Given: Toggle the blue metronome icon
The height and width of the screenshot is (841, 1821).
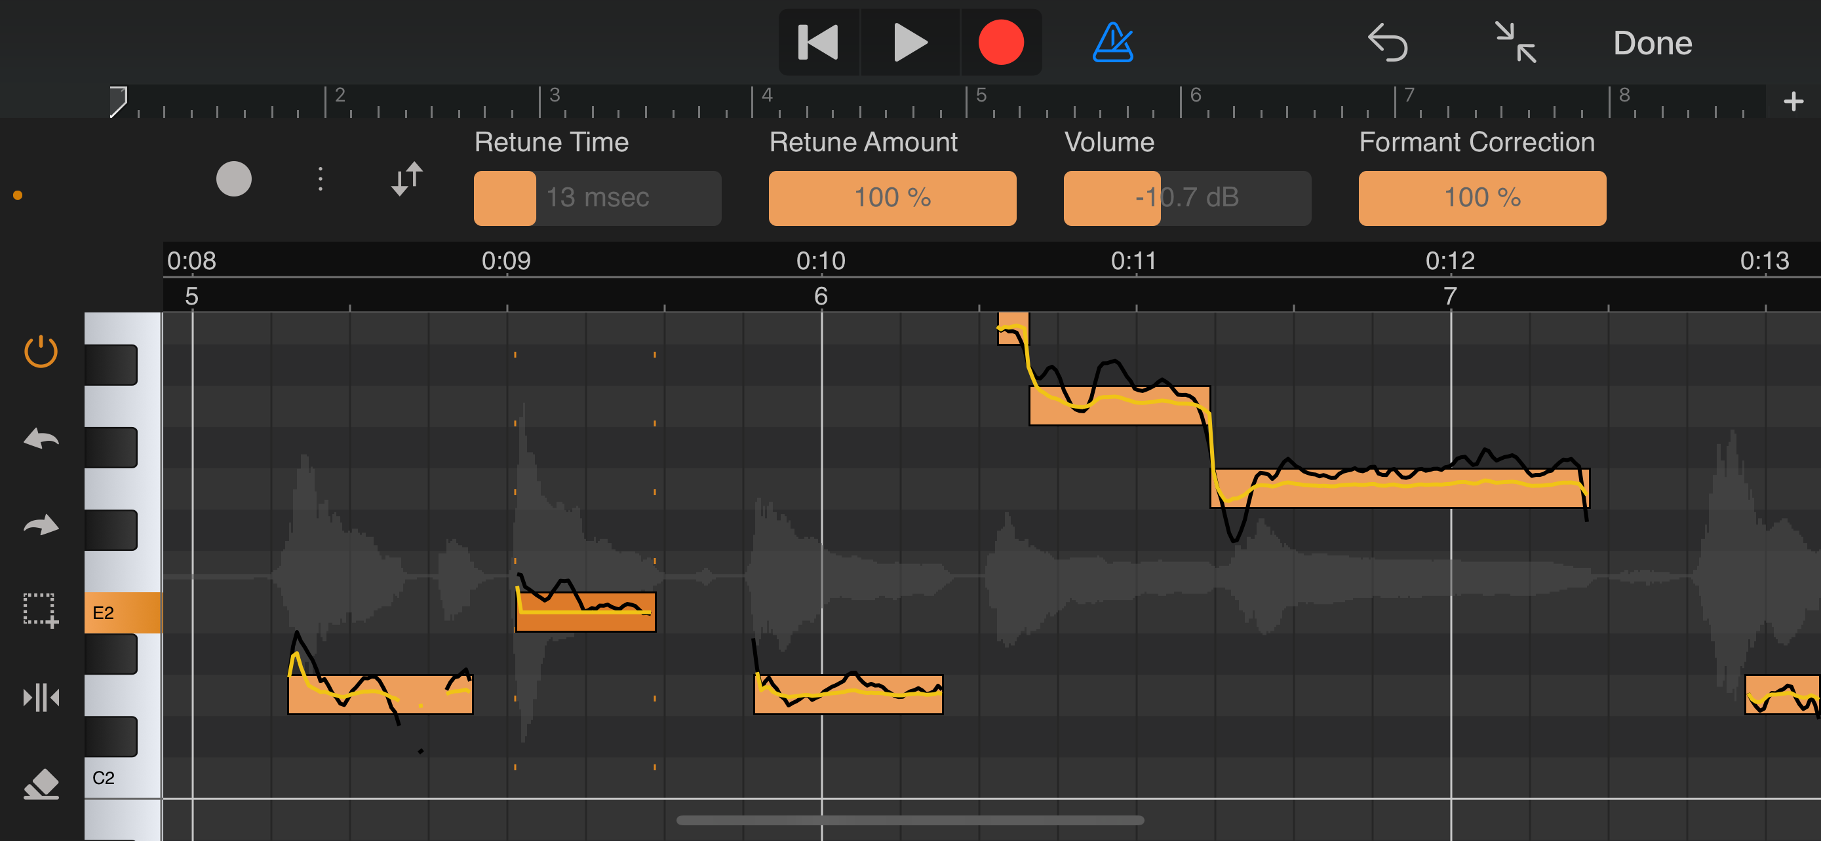Looking at the screenshot, I should point(1112,43).
